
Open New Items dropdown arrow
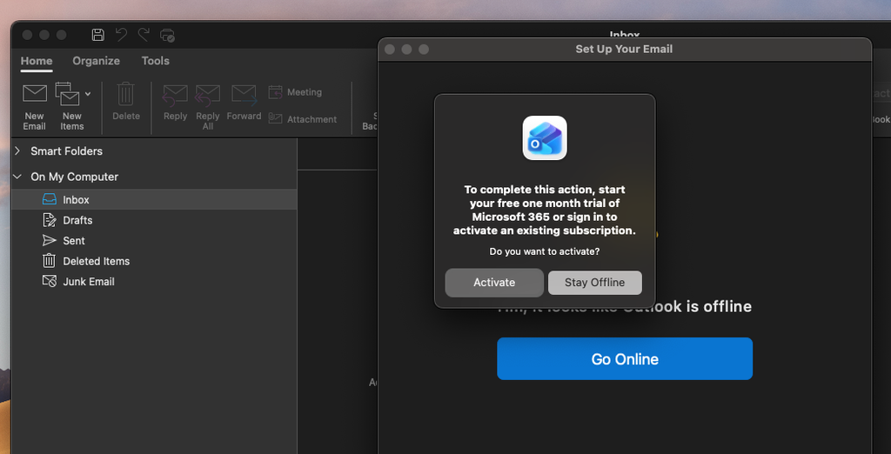tap(88, 94)
